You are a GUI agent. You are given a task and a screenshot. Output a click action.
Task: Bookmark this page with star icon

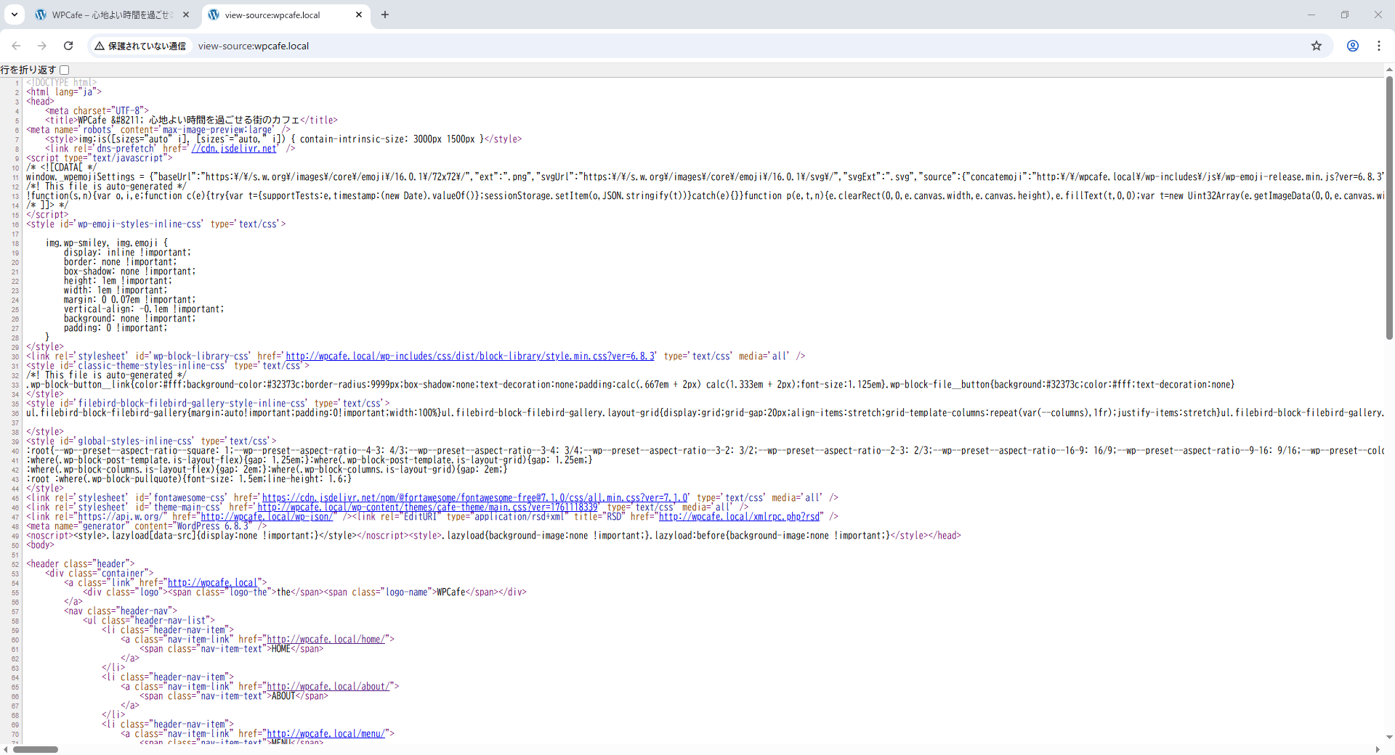(1317, 46)
